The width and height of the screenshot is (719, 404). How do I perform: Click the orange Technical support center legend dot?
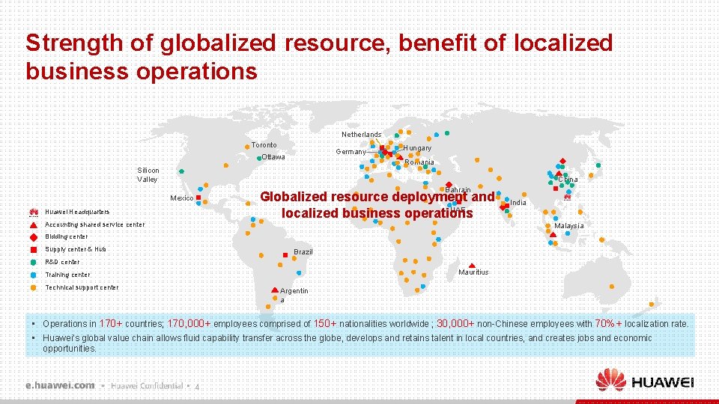(34, 287)
